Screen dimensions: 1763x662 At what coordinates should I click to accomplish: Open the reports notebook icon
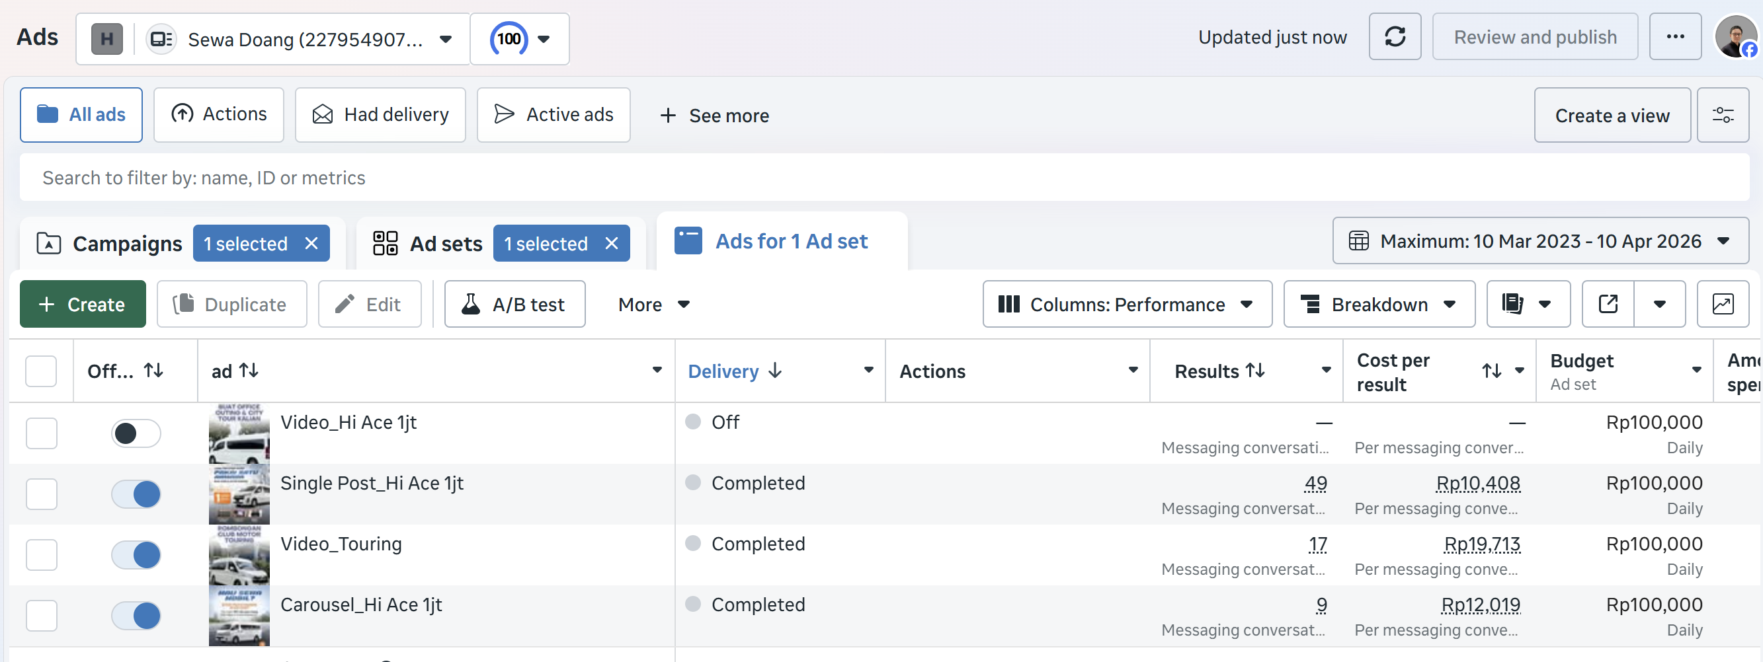coord(1512,304)
